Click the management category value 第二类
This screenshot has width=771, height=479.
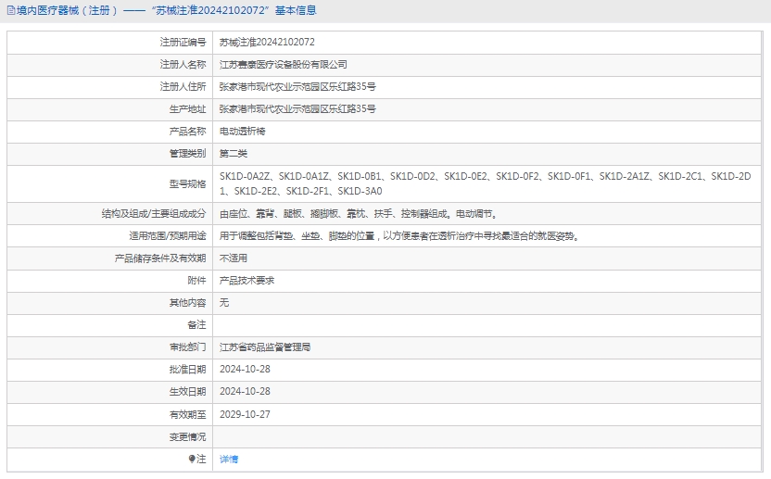234,154
